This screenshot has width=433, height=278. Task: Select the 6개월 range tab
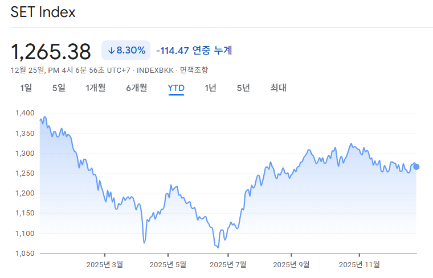(x=137, y=88)
